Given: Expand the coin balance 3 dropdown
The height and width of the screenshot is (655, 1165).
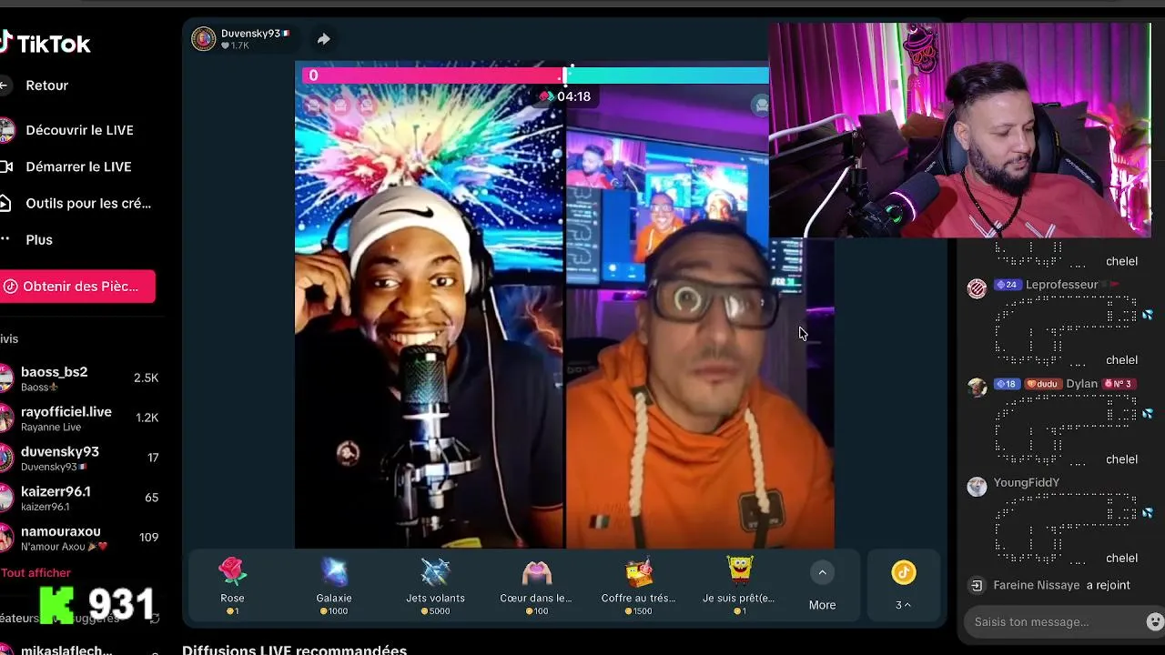Looking at the screenshot, I should coord(903,605).
